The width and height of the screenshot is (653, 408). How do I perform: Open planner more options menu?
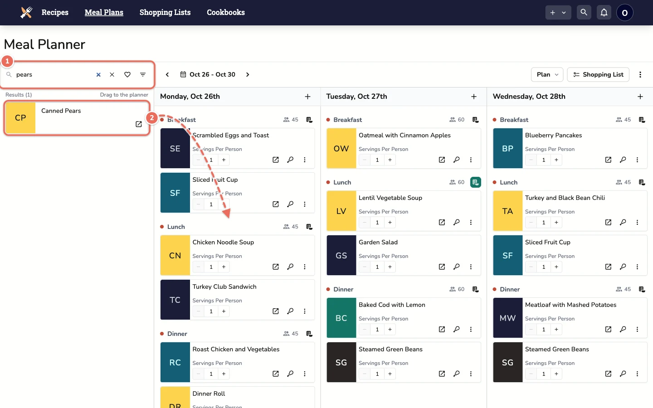coord(640,74)
